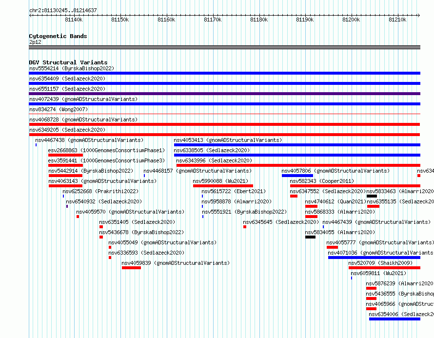Click the gray 2p12 cytogenetic band bar
The image size is (434, 338).
[224, 47]
